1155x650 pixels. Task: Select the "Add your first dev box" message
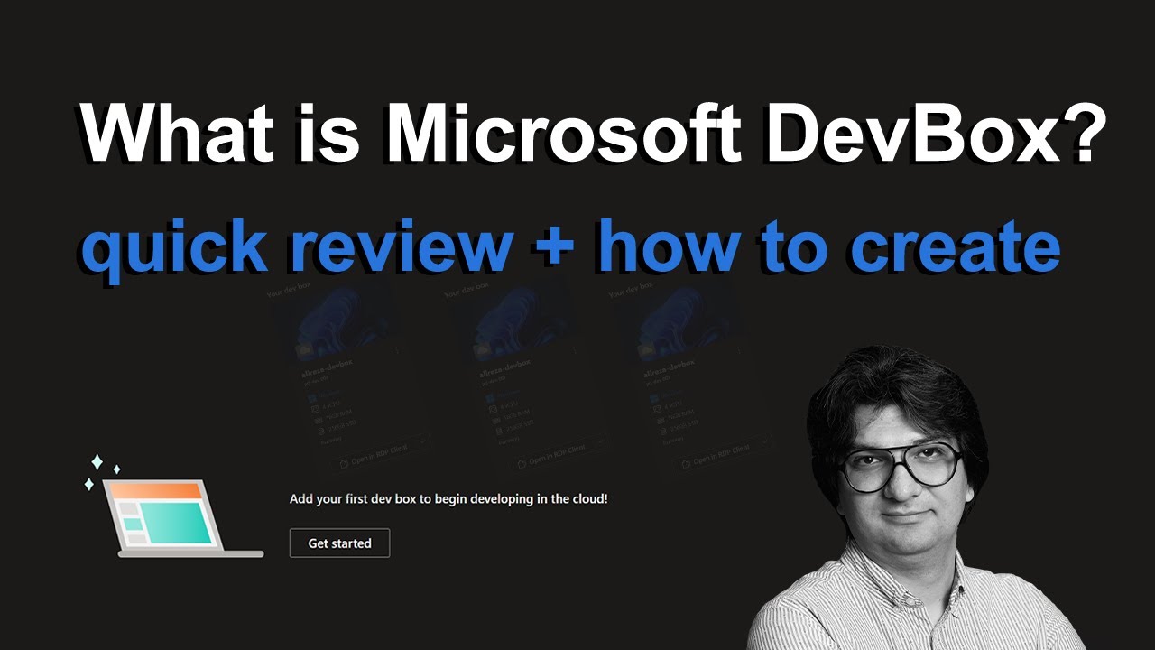click(448, 498)
